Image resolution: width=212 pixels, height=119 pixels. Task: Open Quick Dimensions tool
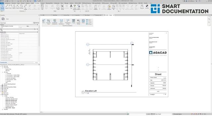pyautogui.click(x=61, y=21)
